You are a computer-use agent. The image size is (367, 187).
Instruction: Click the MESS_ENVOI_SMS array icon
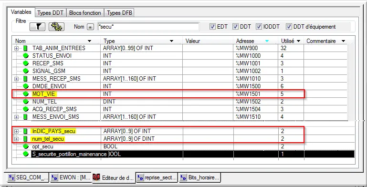coord(25,117)
